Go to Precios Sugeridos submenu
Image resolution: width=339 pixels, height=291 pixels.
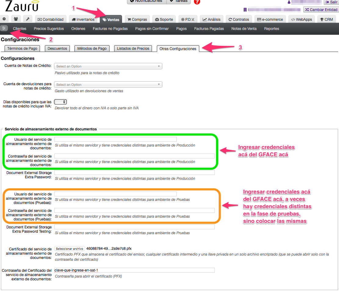pos(49,29)
